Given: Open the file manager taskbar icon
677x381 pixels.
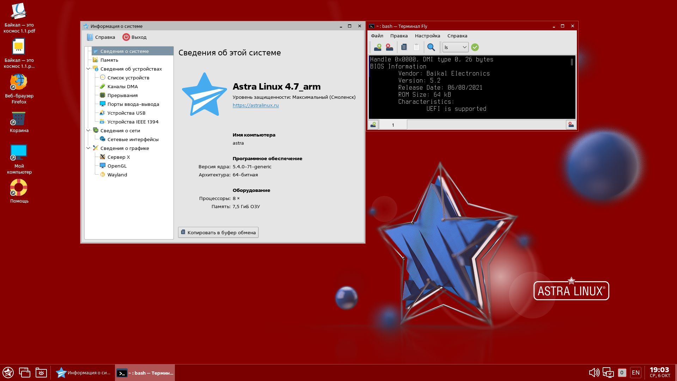Looking at the screenshot, I should [x=41, y=373].
